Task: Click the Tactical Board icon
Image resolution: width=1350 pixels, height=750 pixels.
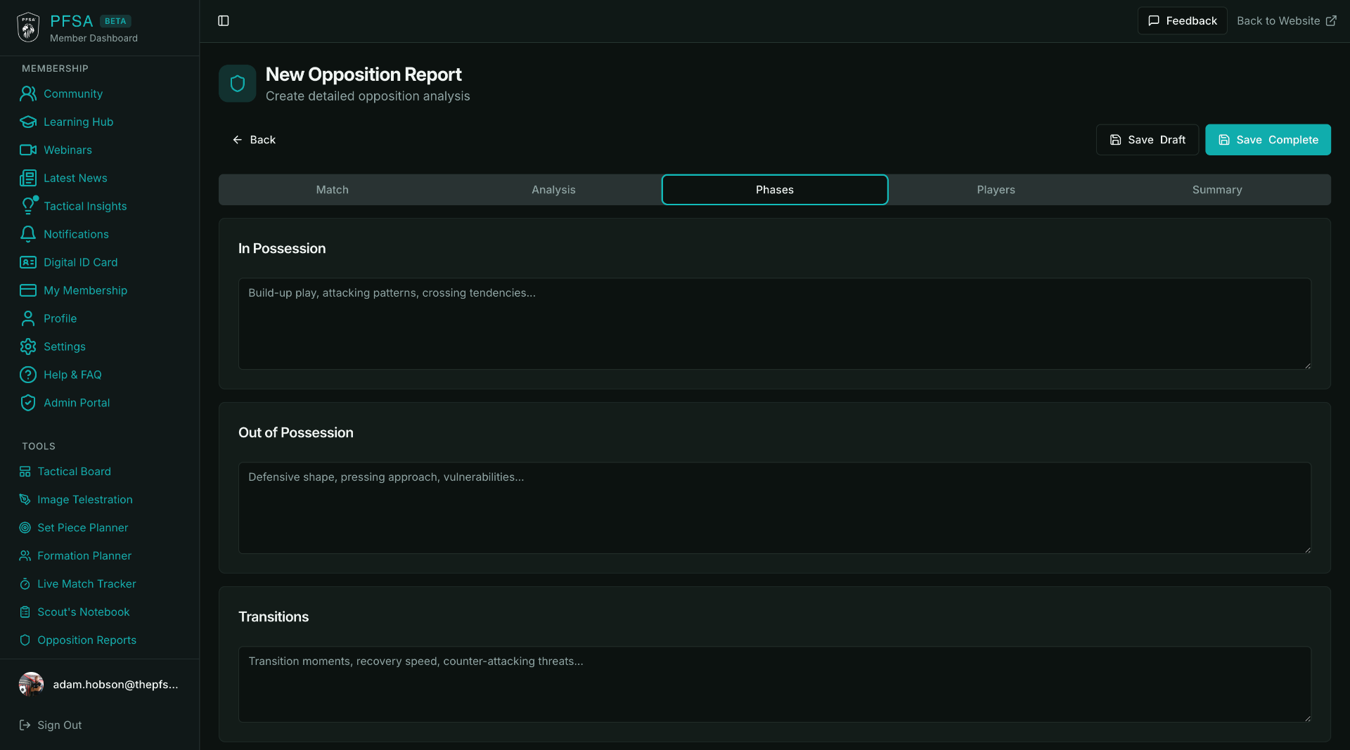Action: coord(25,472)
